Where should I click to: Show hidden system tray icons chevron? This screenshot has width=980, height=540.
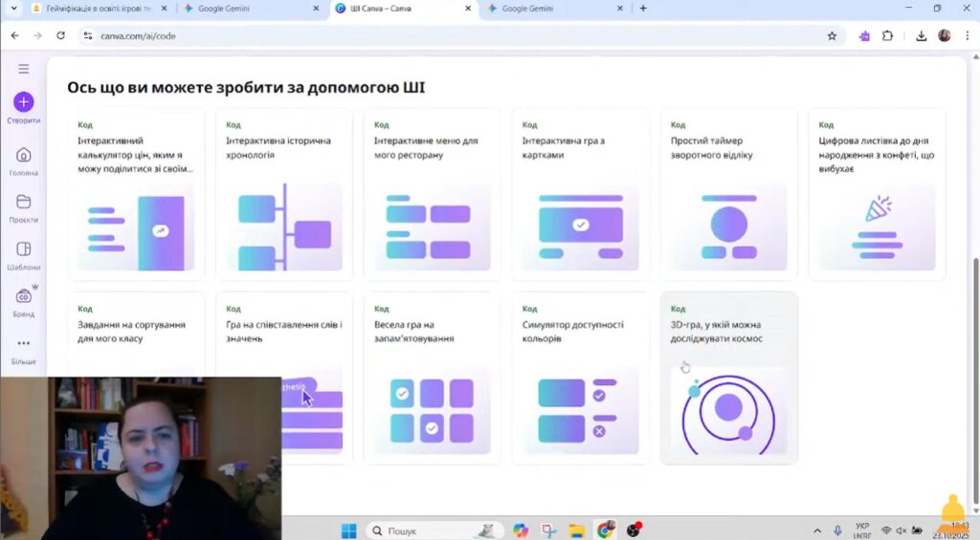816,530
